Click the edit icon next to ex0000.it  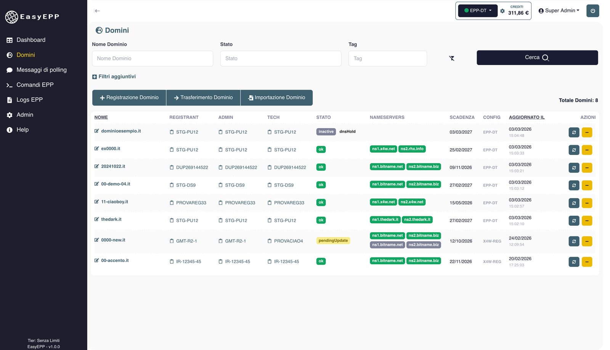pyautogui.click(x=96, y=149)
